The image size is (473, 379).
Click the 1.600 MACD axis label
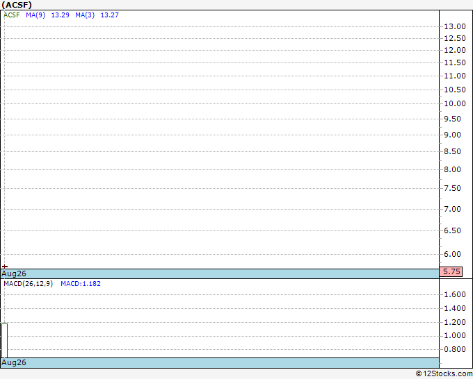click(x=455, y=294)
